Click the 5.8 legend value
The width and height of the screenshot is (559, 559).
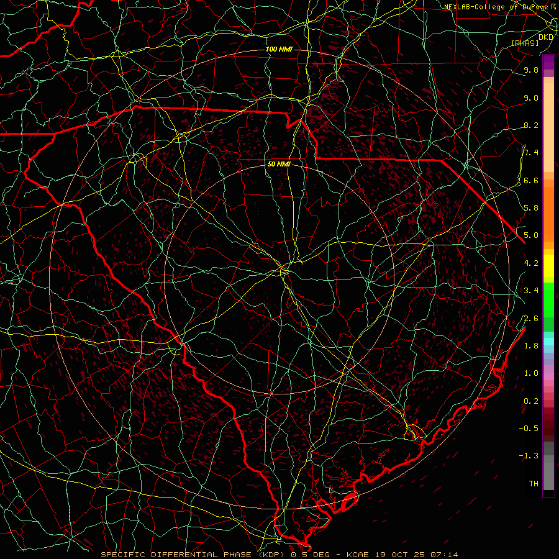[x=531, y=207]
